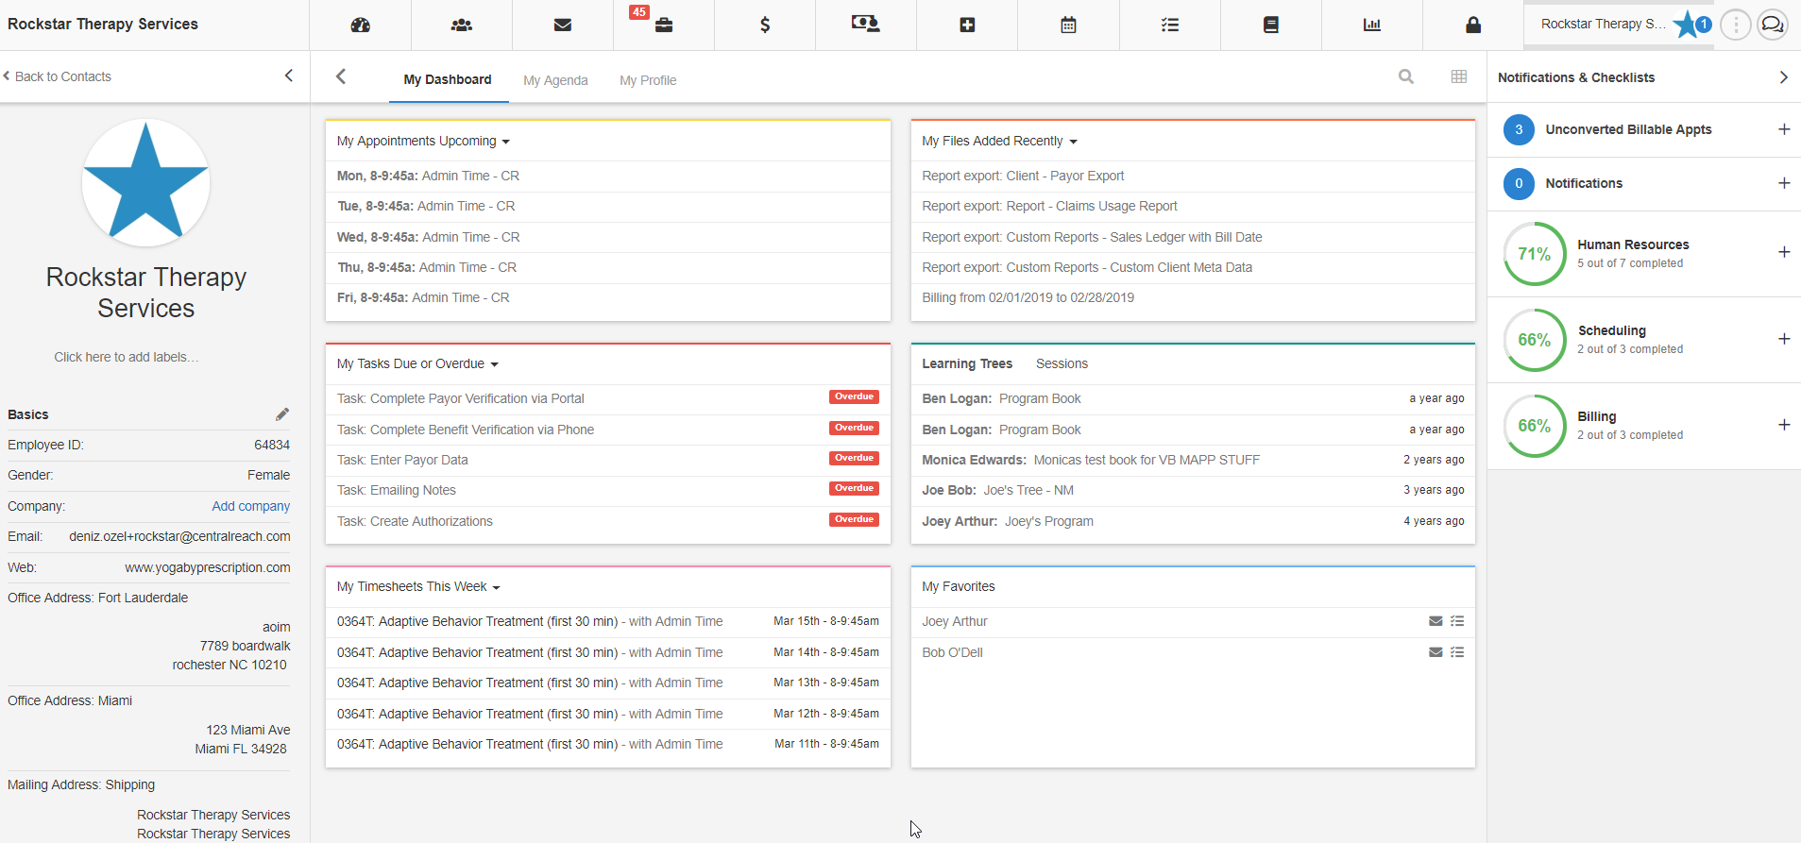Click Human Resources 71% progress ring

[1535, 254]
